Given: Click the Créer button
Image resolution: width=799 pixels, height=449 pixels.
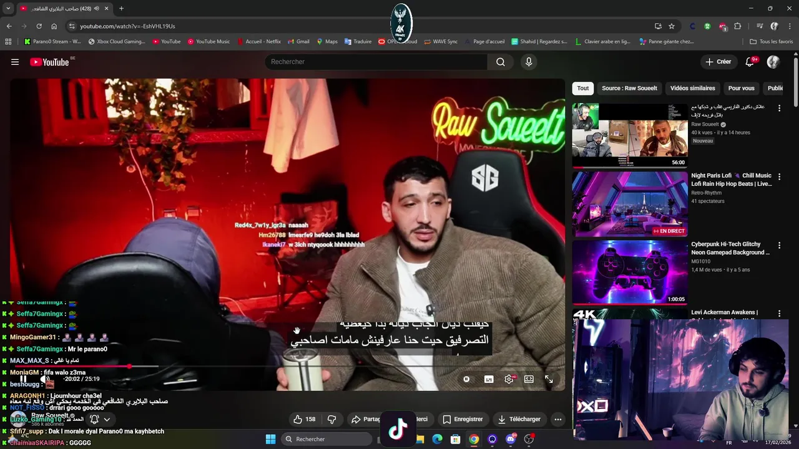Looking at the screenshot, I should click(718, 62).
